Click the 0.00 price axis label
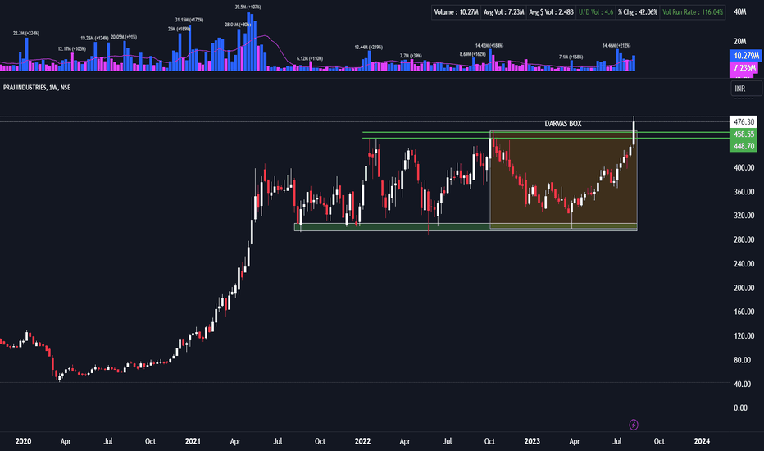This screenshot has width=764, height=451. coord(740,408)
